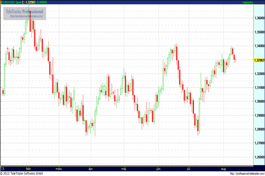265x176 pixels.
Task: Open the naponta period selector
Action: coord(248,3)
